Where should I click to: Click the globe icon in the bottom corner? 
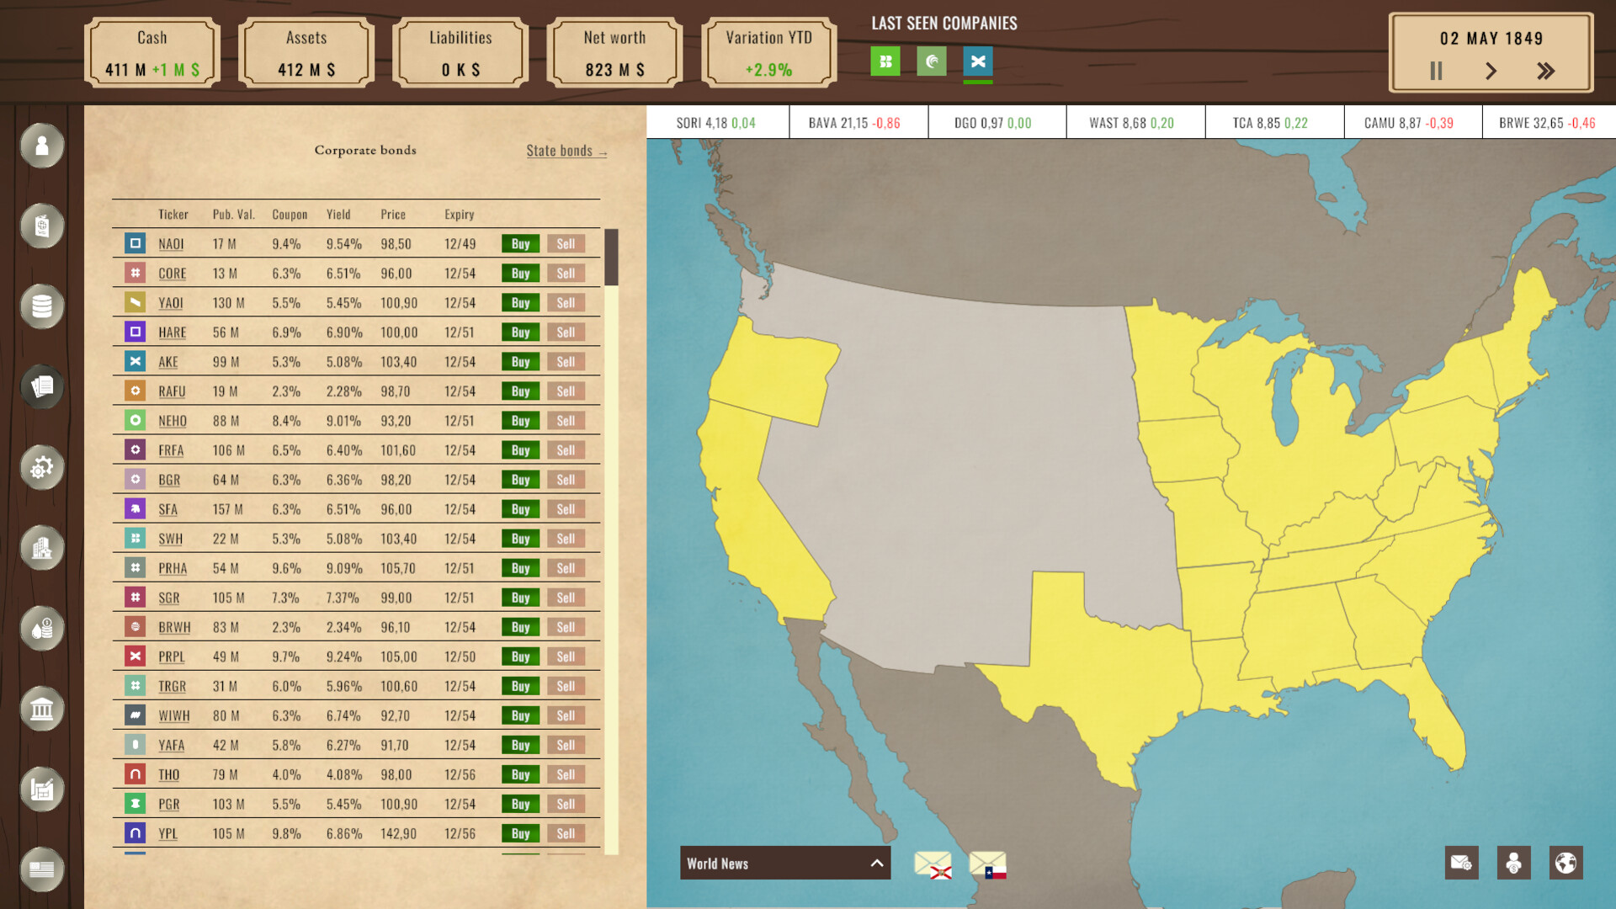point(1565,863)
